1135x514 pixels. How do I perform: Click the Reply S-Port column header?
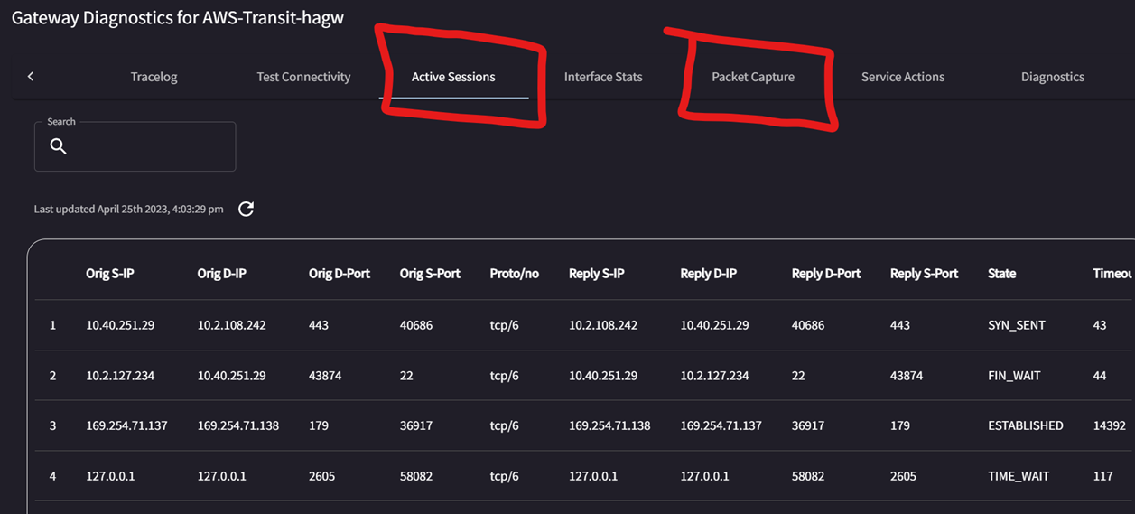click(x=925, y=273)
